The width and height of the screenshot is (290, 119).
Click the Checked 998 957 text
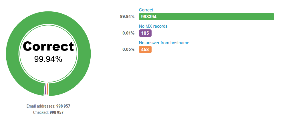48,112
